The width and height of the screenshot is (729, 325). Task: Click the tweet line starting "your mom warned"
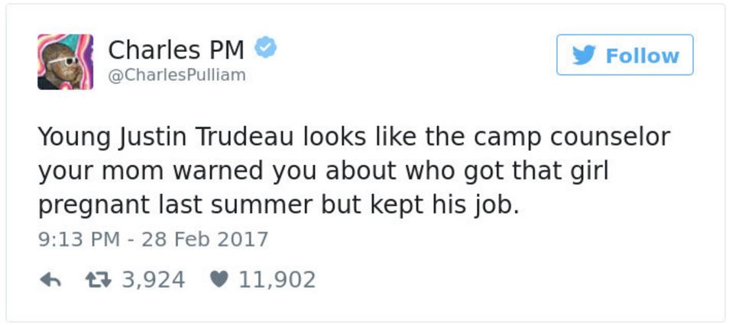(x=322, y=172)
